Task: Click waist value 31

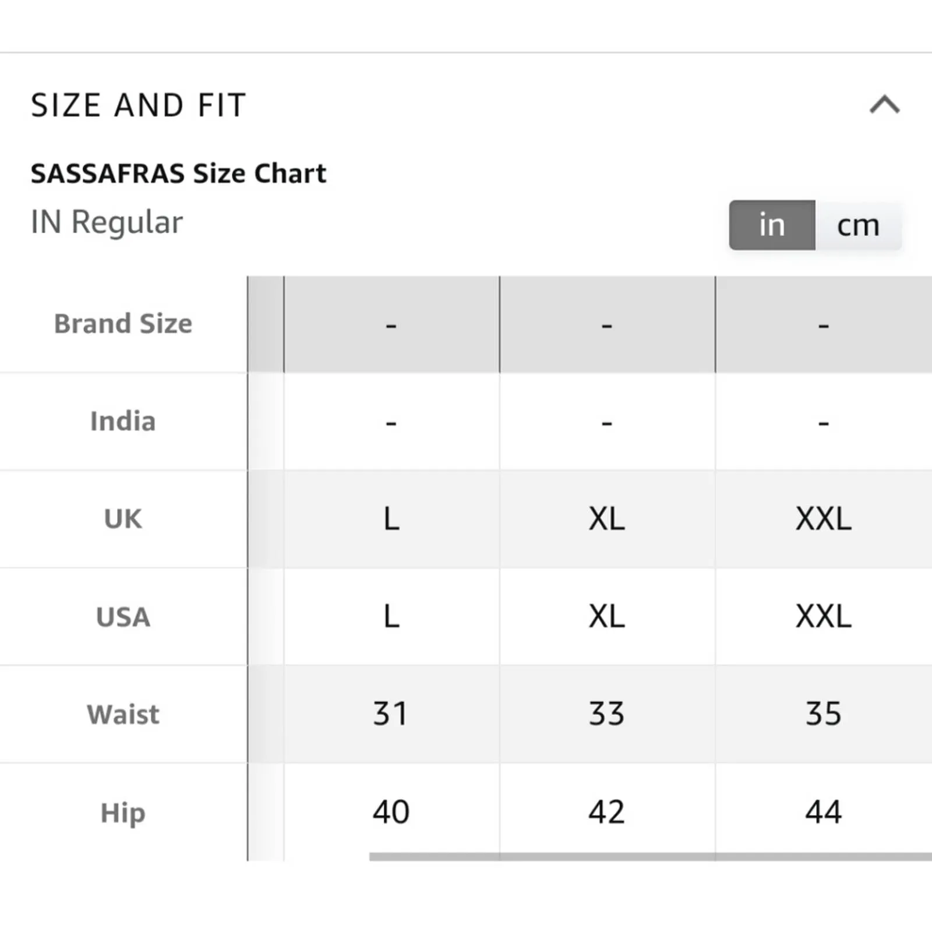Action: tap(391, 714)
